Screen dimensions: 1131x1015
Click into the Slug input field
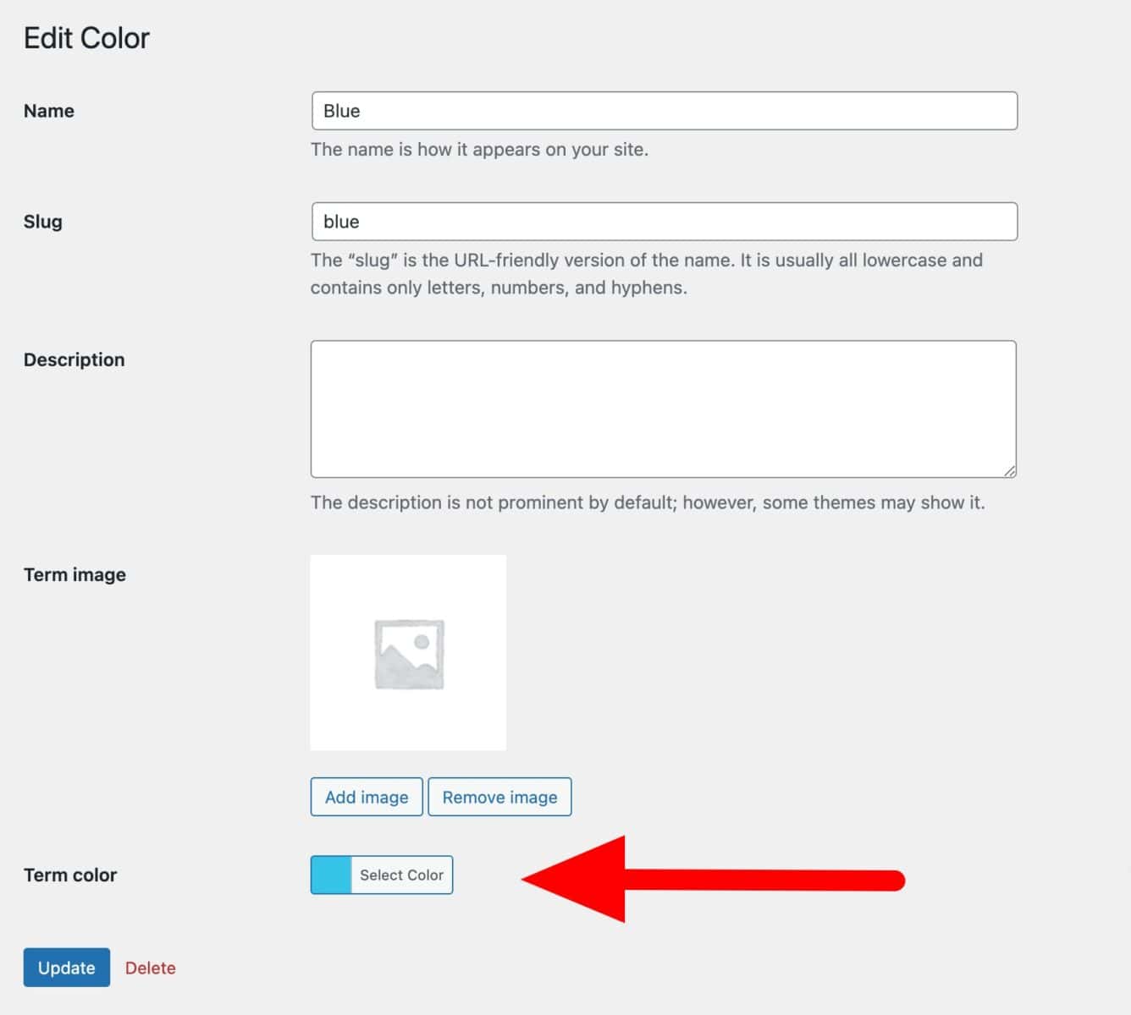click(665, 222)
